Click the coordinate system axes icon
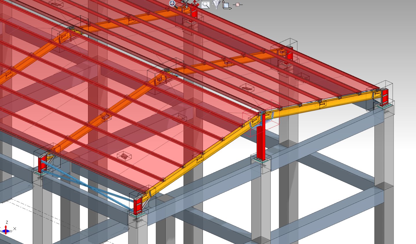This screenshot has width=416, height=244. (226, 5)
